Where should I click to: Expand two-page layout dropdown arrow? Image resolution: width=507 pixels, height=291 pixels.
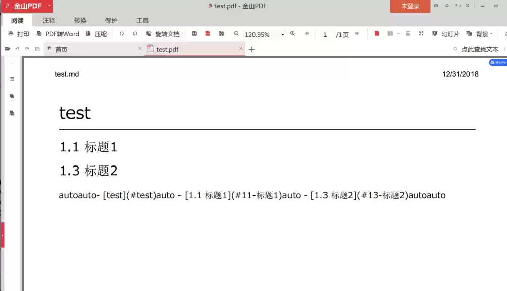399,34
